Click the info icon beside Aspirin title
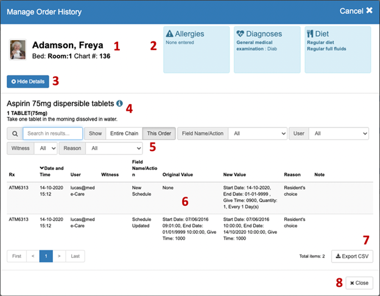Image resolution: width=380 pixels, height=296 pixels. click(119, 104)
